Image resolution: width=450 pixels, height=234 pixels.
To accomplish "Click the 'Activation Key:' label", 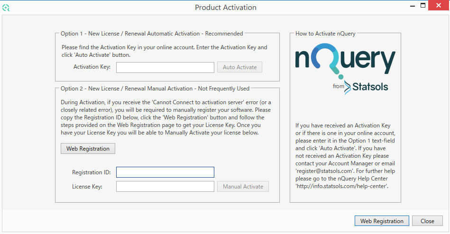I will tap(92, 67).
